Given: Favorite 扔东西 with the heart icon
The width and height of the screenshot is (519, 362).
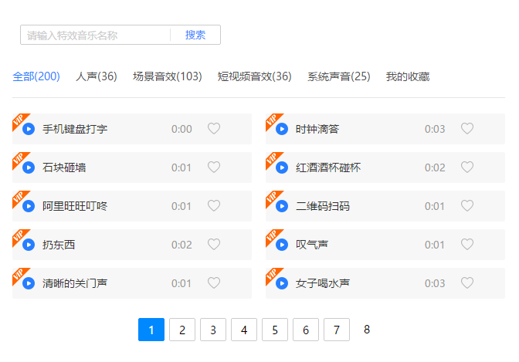Looking at the screenshot, I should tap(214, 244).
